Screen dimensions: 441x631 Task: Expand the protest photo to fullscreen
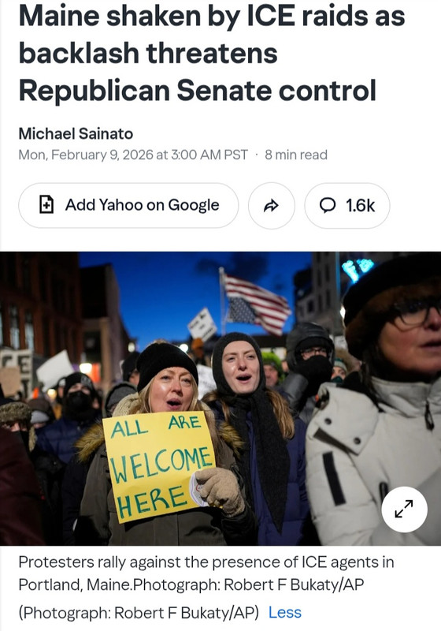[x=404, y=509]
